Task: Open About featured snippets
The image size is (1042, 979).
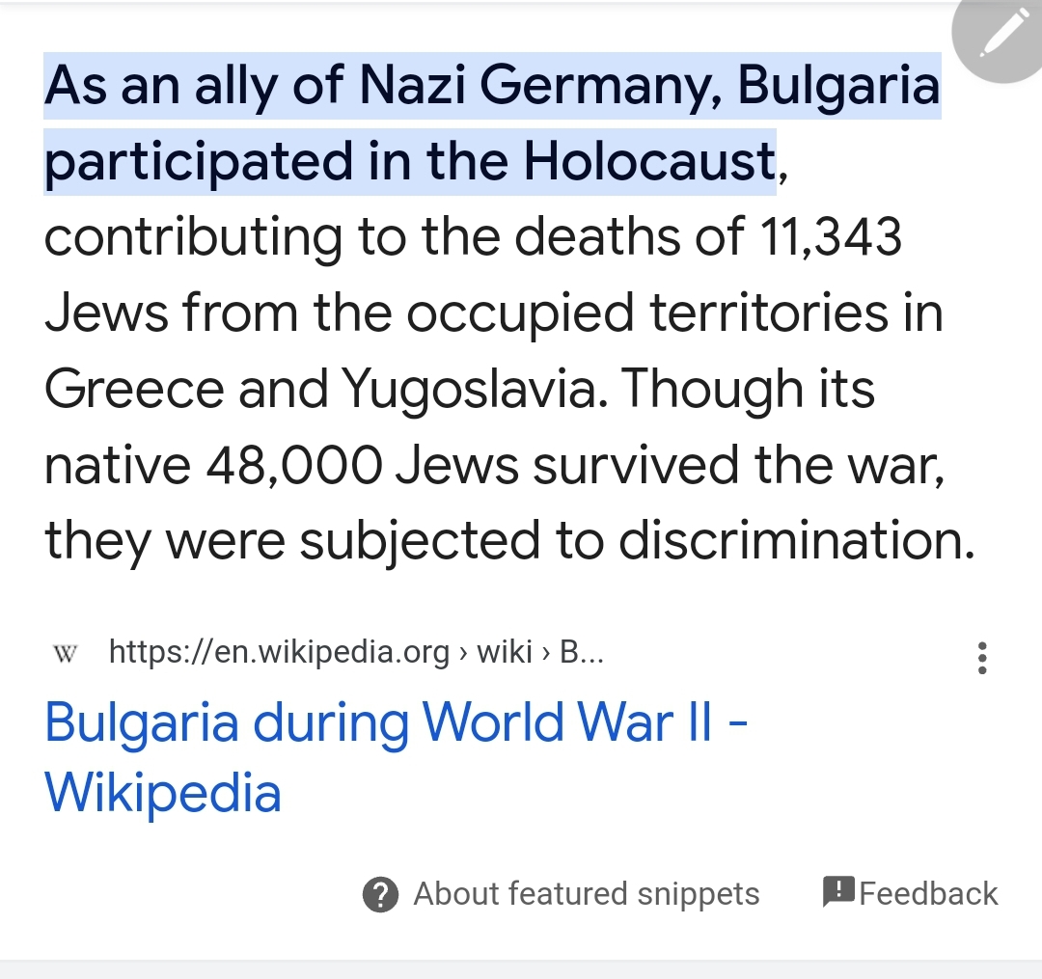Action: [586, 894]
